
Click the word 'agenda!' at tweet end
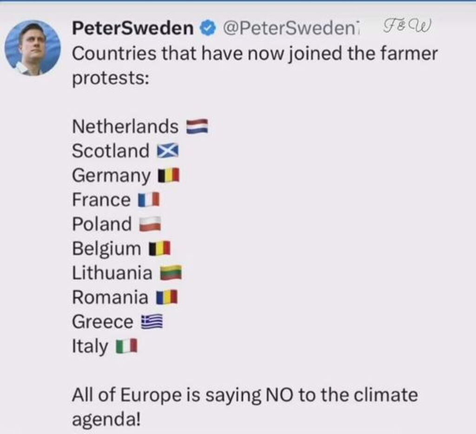106,420
